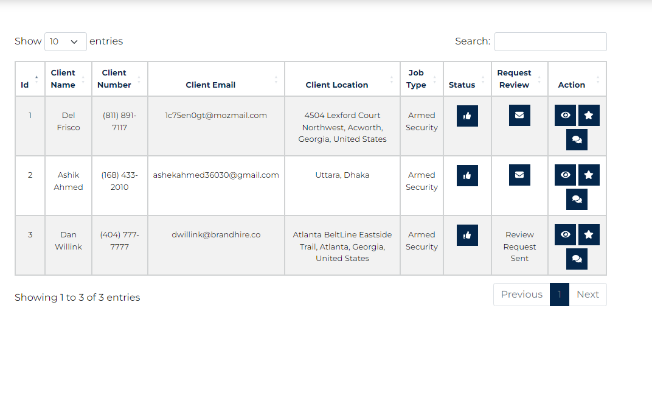Screen dimensions: 652x395
Task: Go to Next page
Action: (x=588, y=295)
